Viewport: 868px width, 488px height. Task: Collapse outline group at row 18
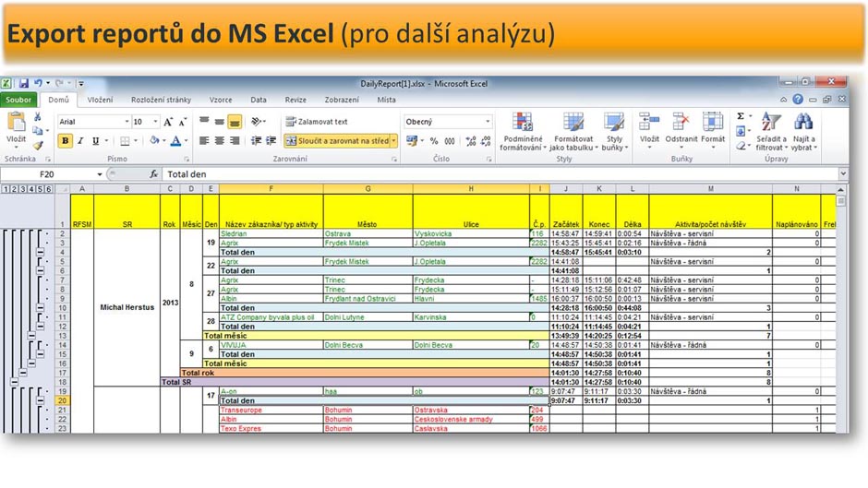pyautogui.click(x=15, y=382)
